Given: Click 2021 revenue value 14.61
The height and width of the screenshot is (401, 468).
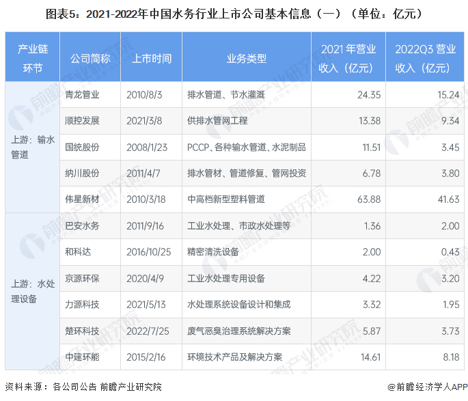Looking at the screenshot, I should pyautogui.click(x=370, y=357).
